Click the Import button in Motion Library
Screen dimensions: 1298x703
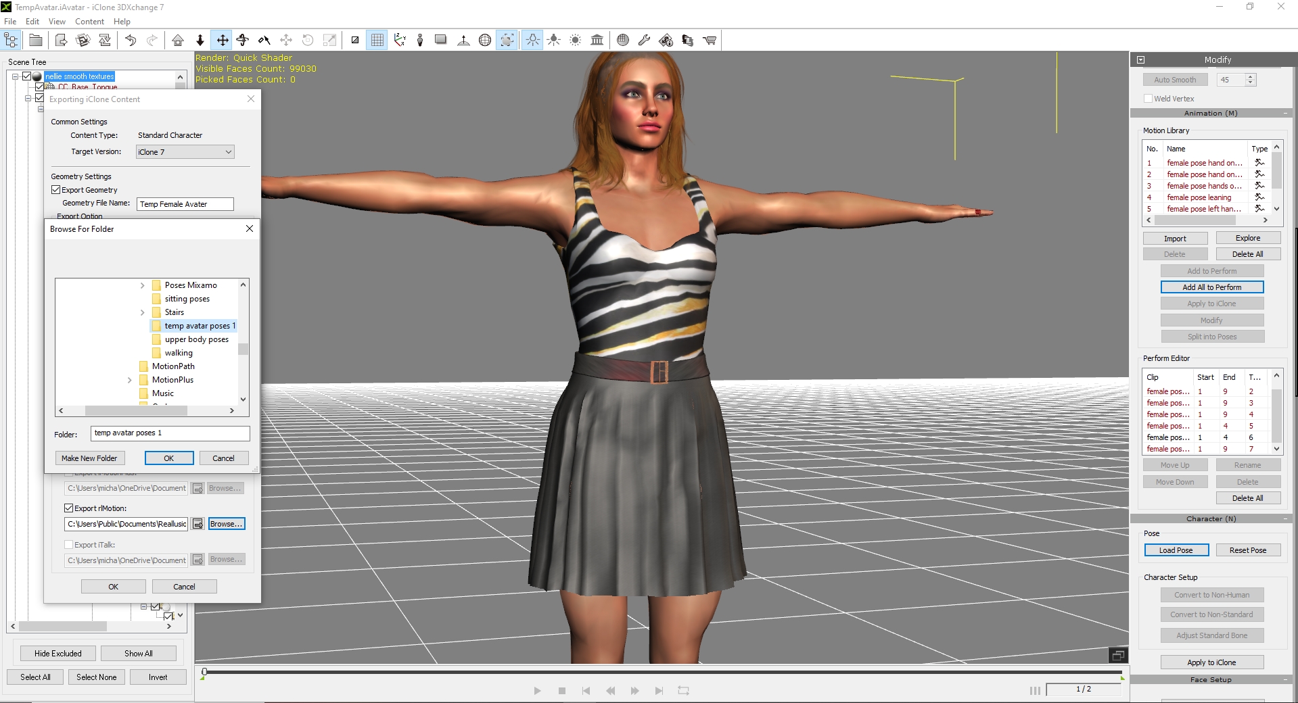[x=1175, y=239]
